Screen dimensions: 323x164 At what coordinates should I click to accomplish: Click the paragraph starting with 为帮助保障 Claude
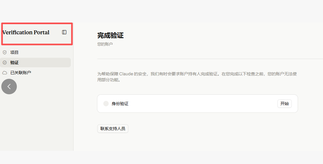point(197,77)
